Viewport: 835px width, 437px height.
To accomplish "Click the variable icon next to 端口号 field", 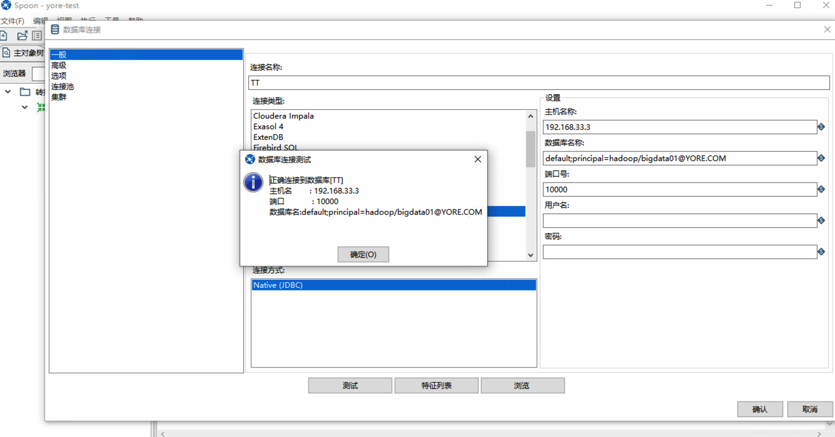I will pyautogui.click(x=821, y=189).
